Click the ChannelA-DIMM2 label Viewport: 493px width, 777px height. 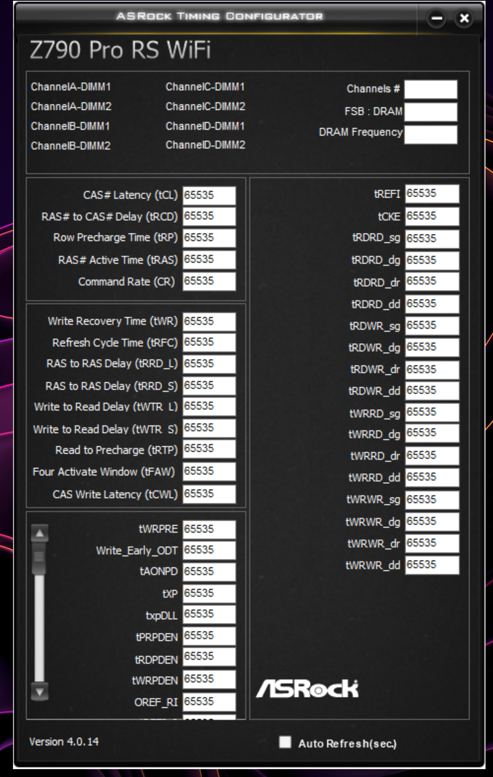coord(71,106)
